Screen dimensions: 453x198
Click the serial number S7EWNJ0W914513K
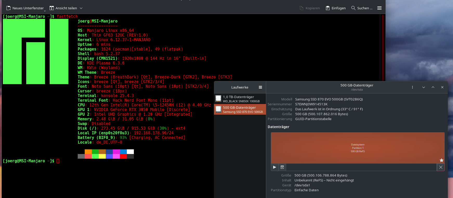[311, 104]
